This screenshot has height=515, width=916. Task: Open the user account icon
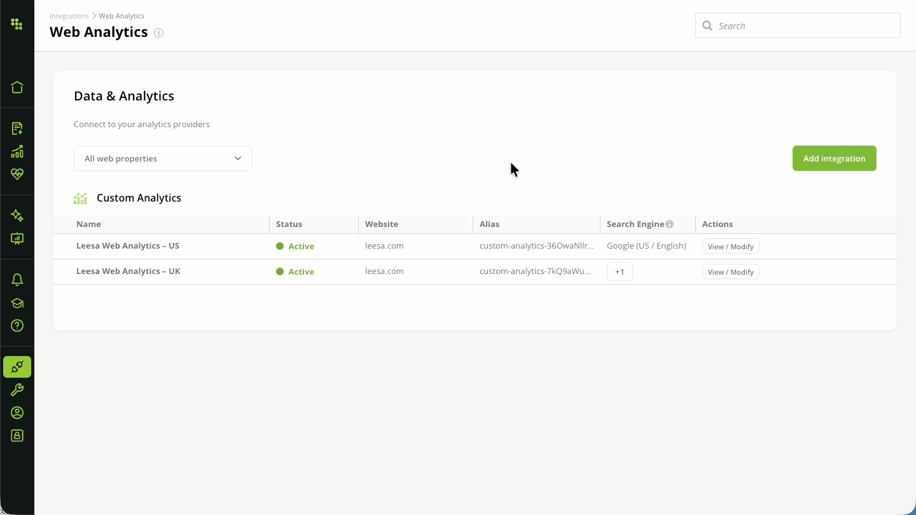[x=17, y=413]
